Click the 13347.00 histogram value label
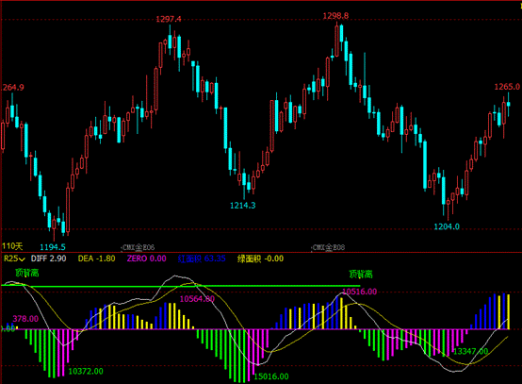 (471, 351)
